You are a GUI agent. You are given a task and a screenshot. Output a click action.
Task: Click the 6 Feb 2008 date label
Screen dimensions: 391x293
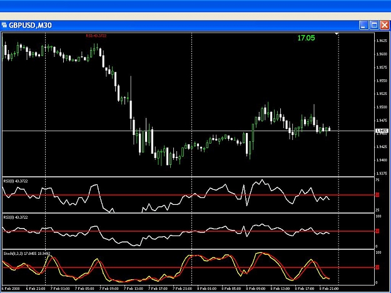tap(11, 289)
